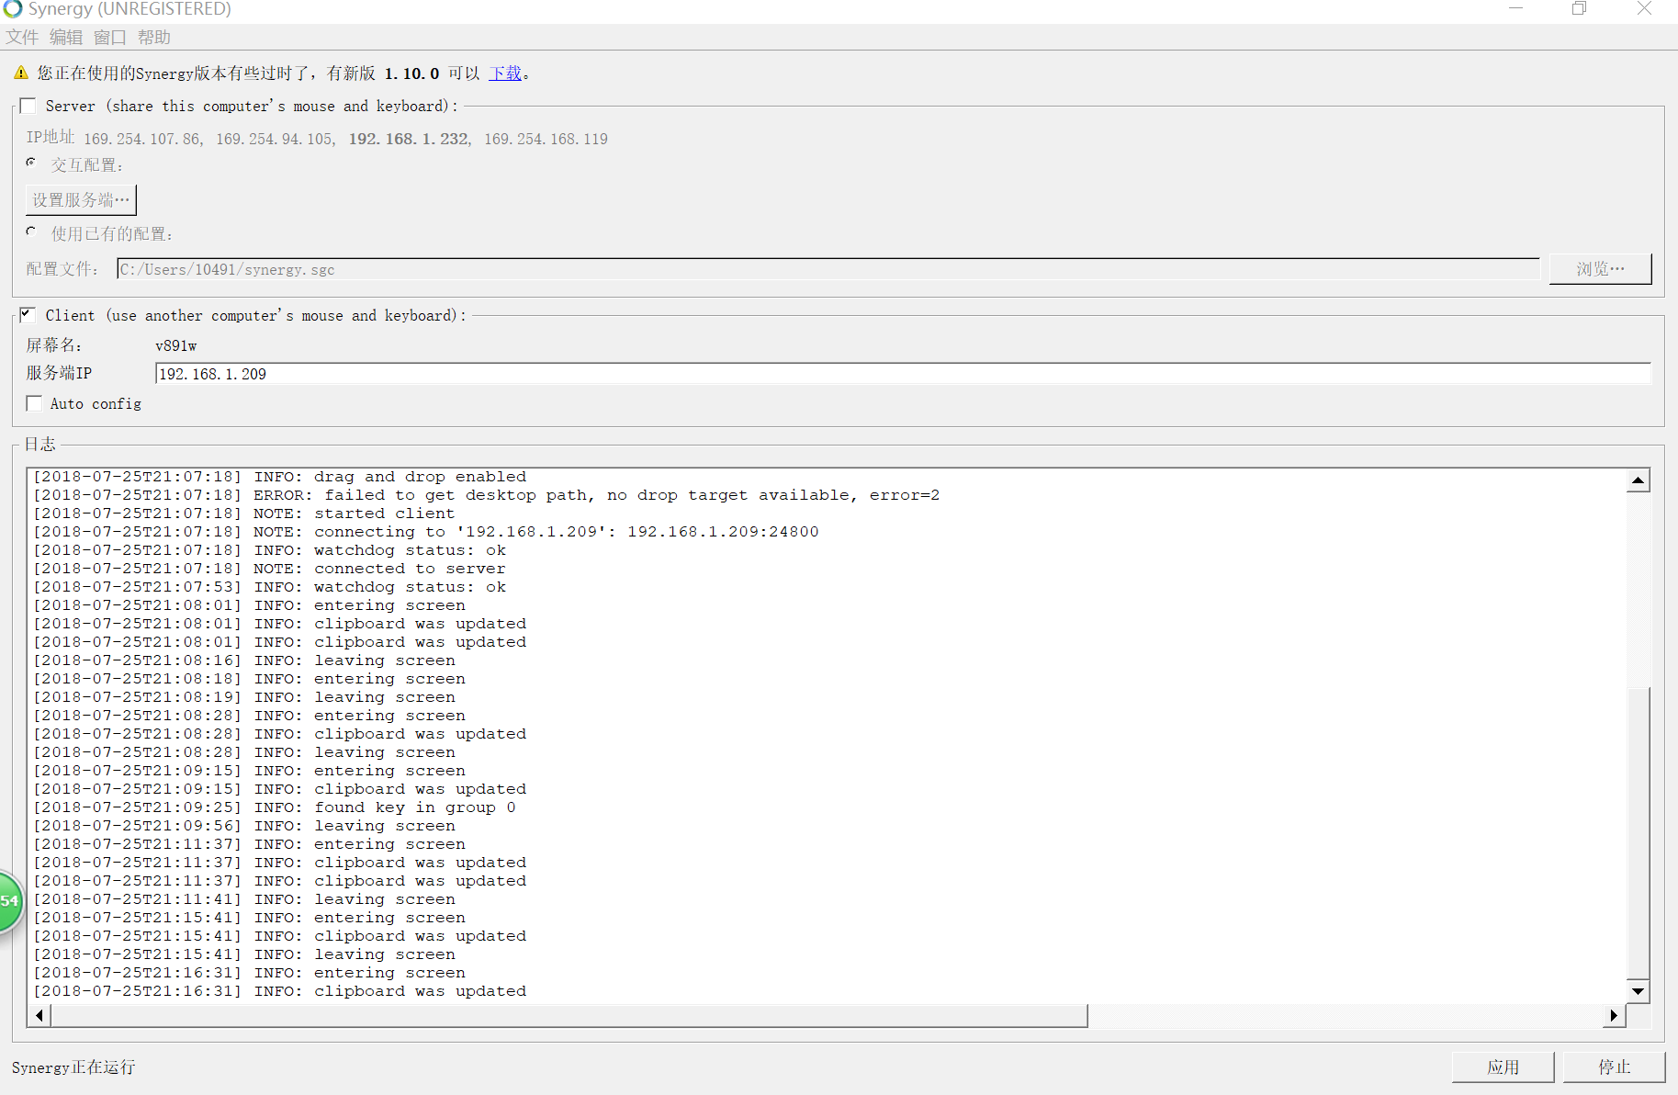Image resolution: width=1678 pixels, height=1095 pixels.
Task: Follow the 下载 link for the new version
Action: (x=505, y=73)
